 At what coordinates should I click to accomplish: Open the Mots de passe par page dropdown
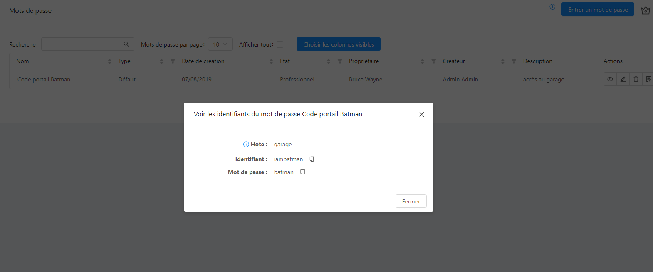click(220, 44)
